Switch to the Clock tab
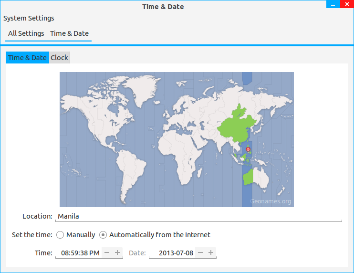Screen dimensions: 354x273 (60, 58)
